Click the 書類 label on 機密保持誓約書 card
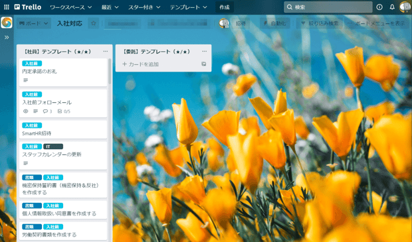 pos(32,178)
